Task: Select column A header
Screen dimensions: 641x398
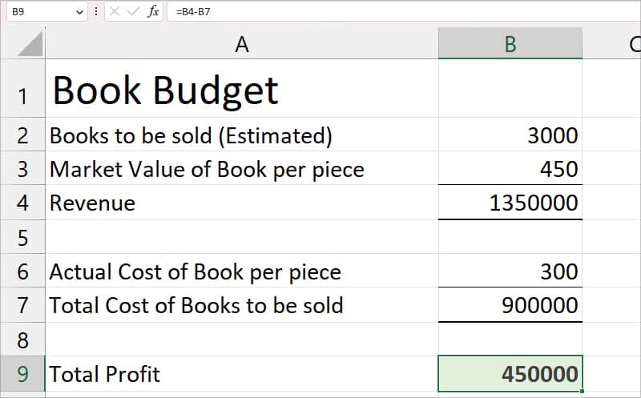Action: [242, 43]
